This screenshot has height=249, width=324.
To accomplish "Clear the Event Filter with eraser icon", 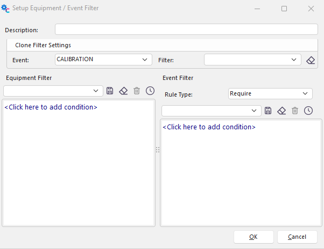I will point(281,111).
